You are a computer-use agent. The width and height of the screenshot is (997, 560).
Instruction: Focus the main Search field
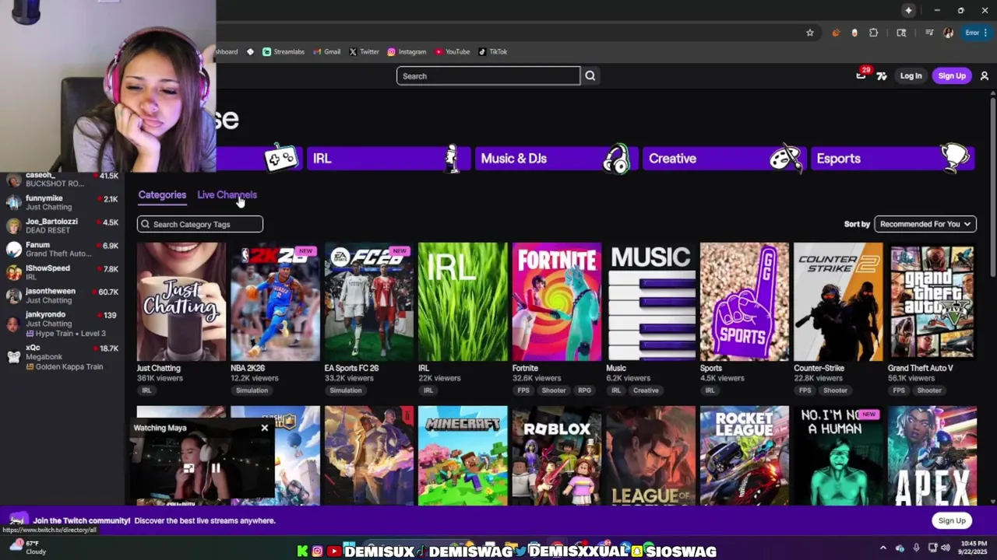pyautogui.click(x=488, y=75)
